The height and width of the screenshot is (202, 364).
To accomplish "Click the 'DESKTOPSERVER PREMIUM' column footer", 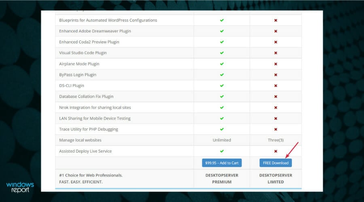I will (x=222, y=179).
